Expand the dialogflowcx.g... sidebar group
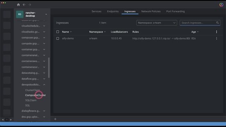Image resolution: width=226 pixels, height=127 pixels. click(x=44, y=111)
